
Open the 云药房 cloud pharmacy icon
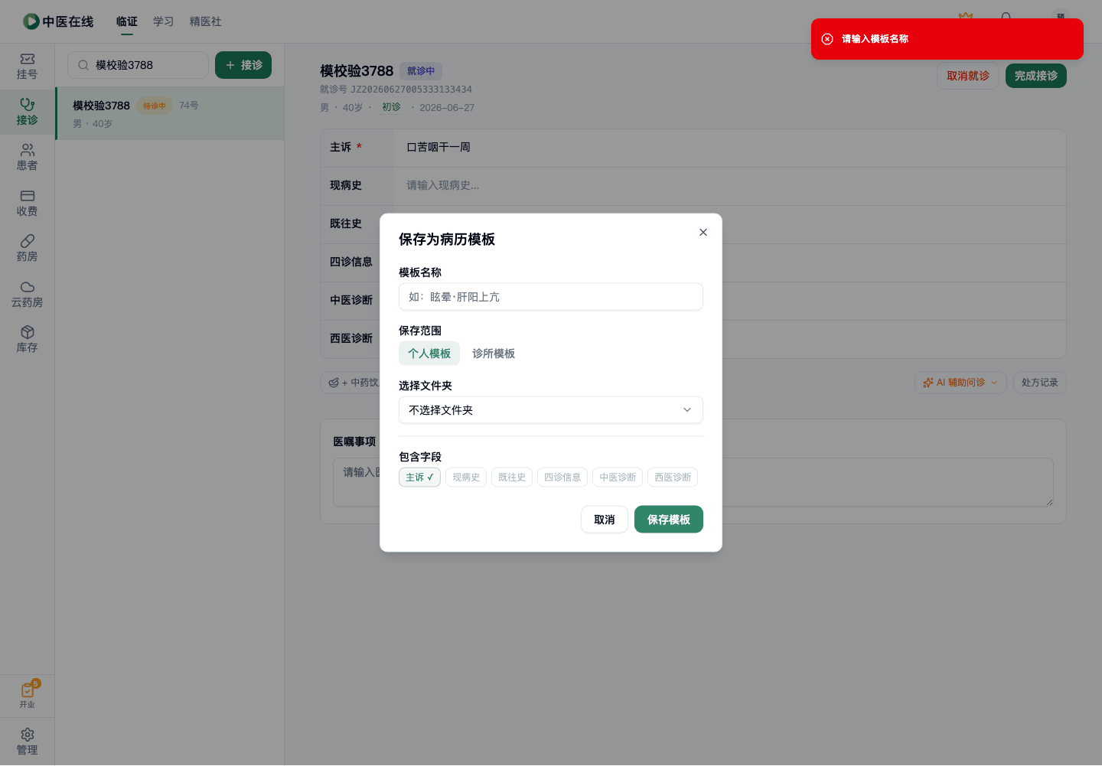click(28, 287)
